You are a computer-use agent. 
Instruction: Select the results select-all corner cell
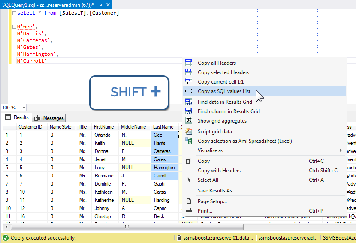pos(9,127)
